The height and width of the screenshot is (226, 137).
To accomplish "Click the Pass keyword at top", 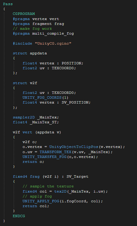I will click(8, 4).
